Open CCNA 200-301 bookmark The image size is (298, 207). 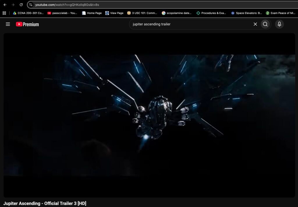point(28,13)
